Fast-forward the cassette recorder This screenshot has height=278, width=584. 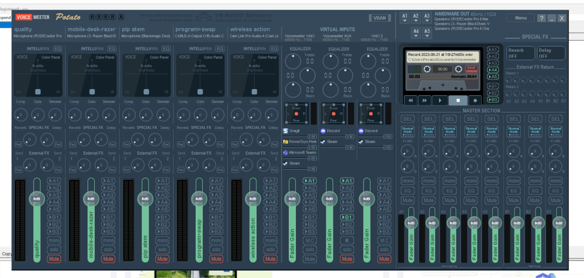pos(425,100)
